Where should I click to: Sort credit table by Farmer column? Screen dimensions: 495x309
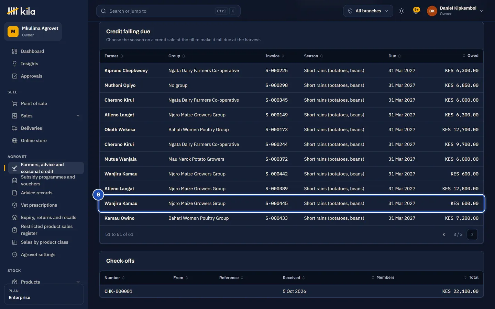[x=113, y=56]
